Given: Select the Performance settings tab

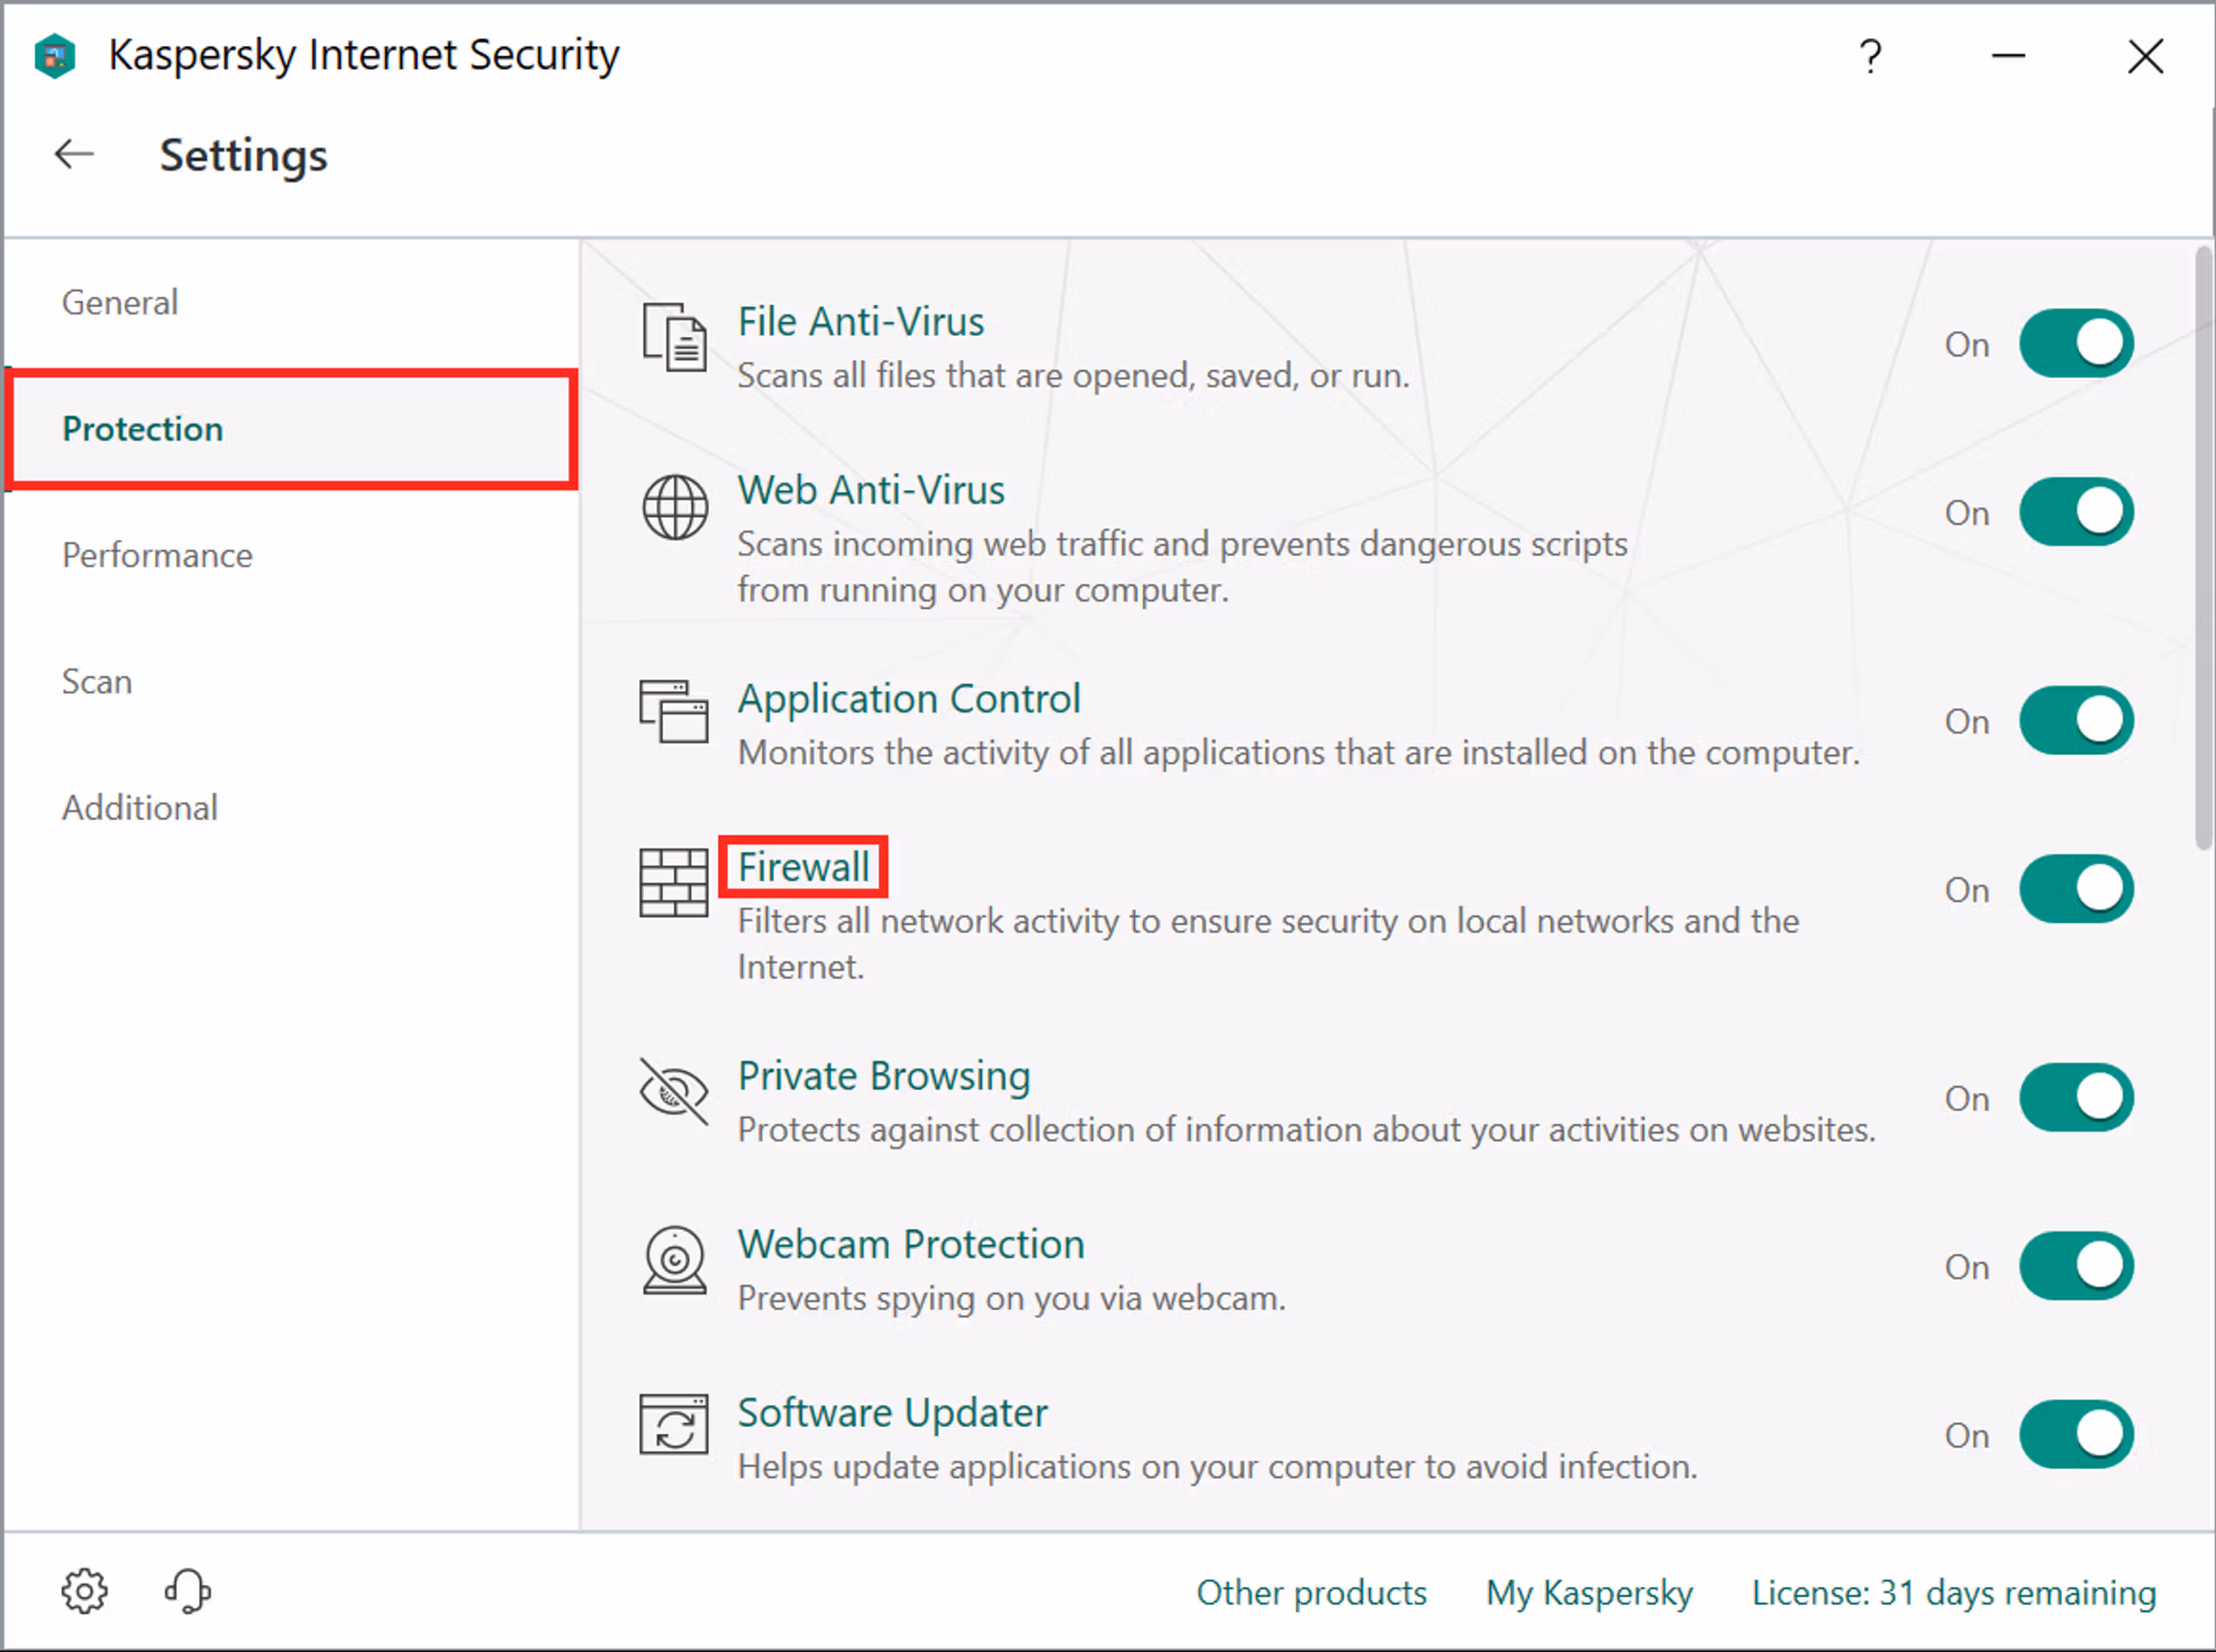Looking at the screenshot, I should coord(157,555).
